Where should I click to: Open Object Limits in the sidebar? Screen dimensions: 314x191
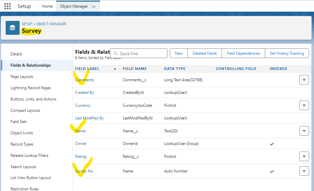pos(22,133)
